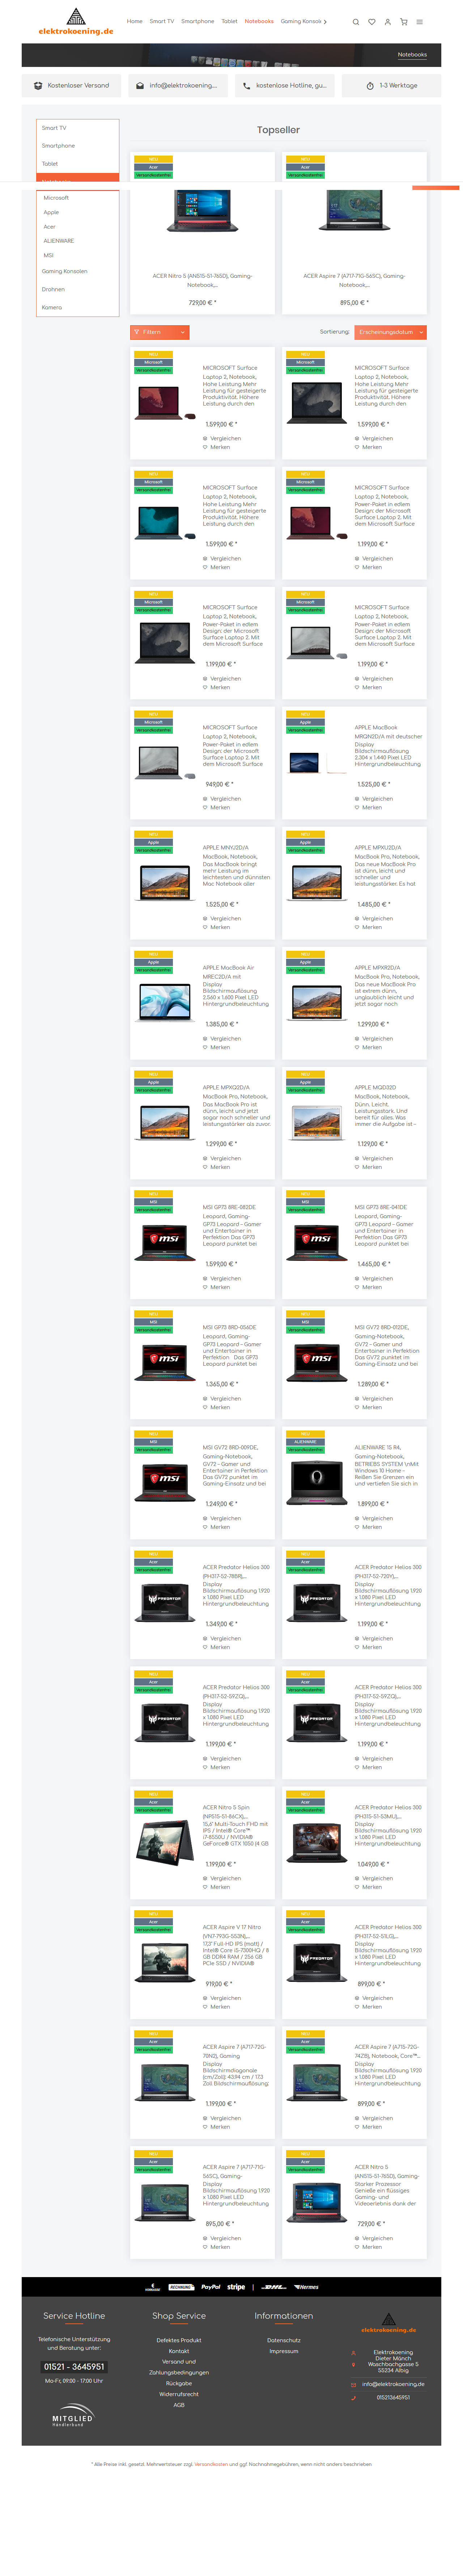The image size is (463, 2564).
Task: Click the footer elektrokoening.de logo
Action: pos(389,2323)
